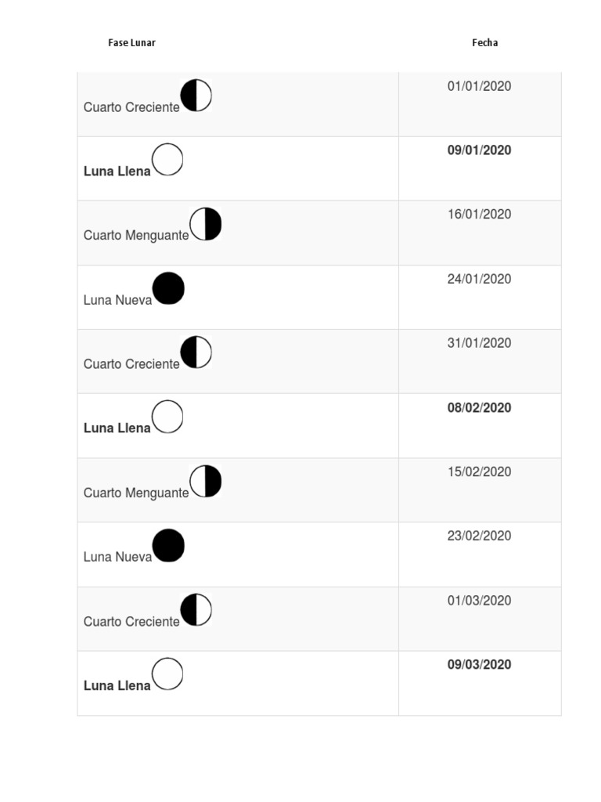Select the bold date 08/02/2020
601x802 pixels.
(x=479, y=407)
